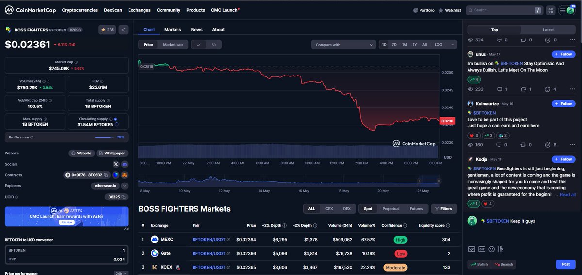
Task: Select the 1Y chart range
Action: tap(415, 45)
